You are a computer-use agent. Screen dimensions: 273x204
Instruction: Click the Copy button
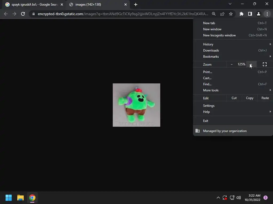[x=250, y=98]
